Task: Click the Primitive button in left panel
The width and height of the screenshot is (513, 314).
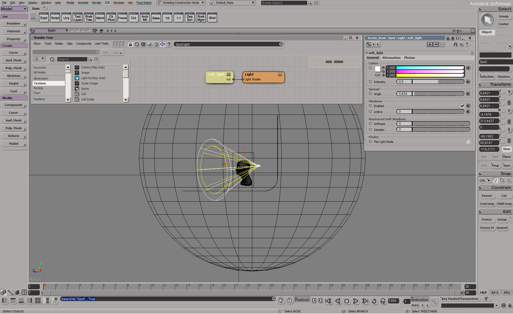Action: pyautogui.click(x=14, y=23)
